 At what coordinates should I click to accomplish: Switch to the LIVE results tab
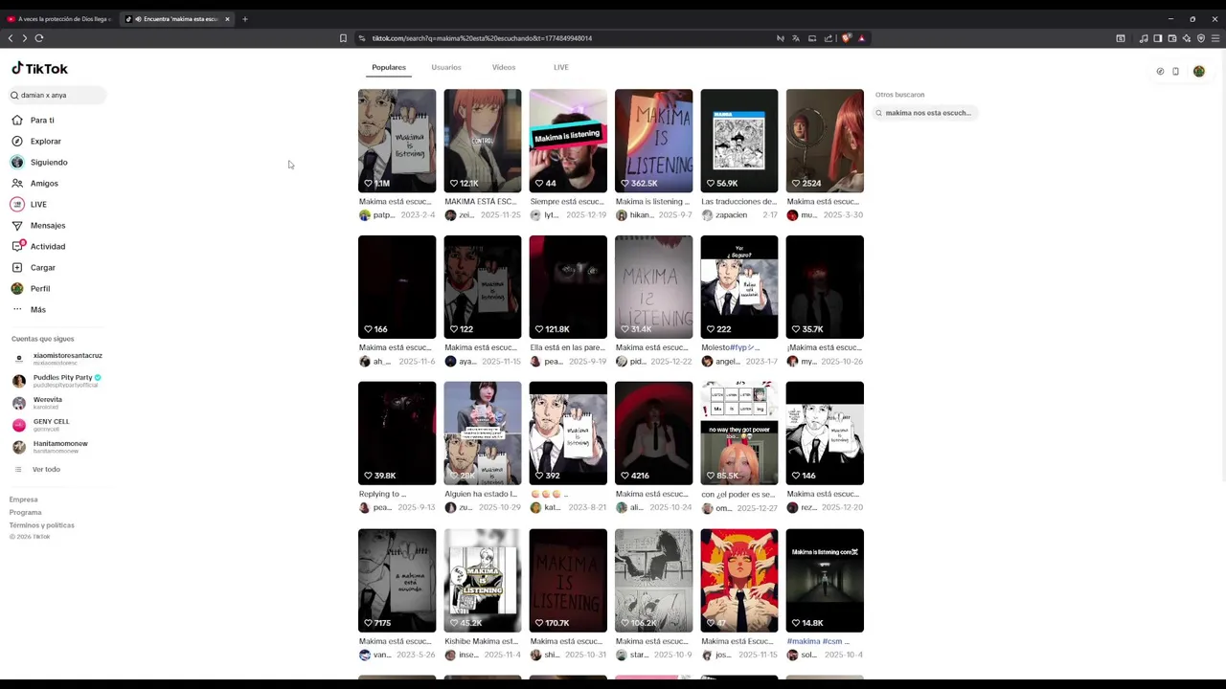pos(561,67)
